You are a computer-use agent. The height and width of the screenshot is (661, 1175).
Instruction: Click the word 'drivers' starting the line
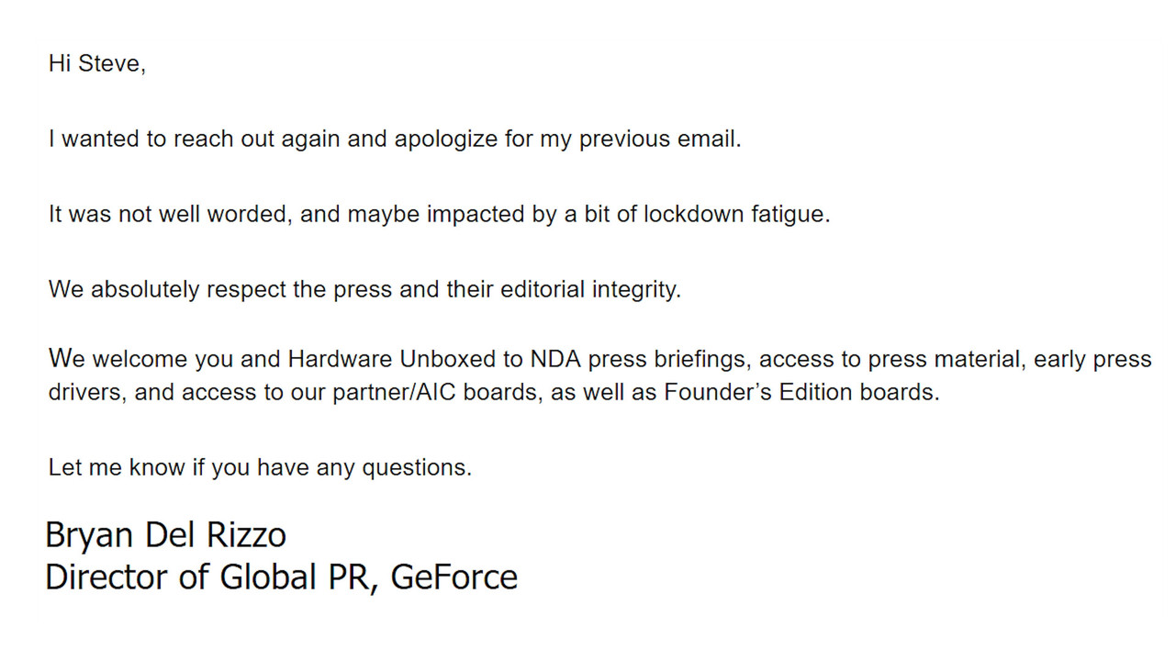tap(87, 392)
